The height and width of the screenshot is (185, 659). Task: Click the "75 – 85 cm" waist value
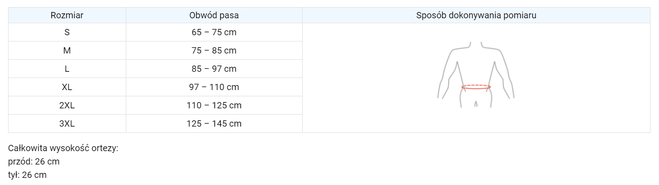tap(214, 50)
